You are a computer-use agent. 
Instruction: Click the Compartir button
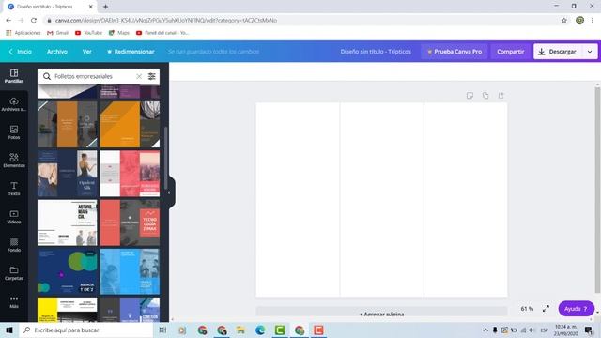(x=510, y=52)
